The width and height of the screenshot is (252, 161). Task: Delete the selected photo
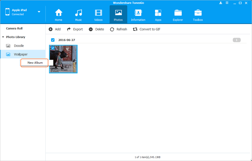click(96, 29)
